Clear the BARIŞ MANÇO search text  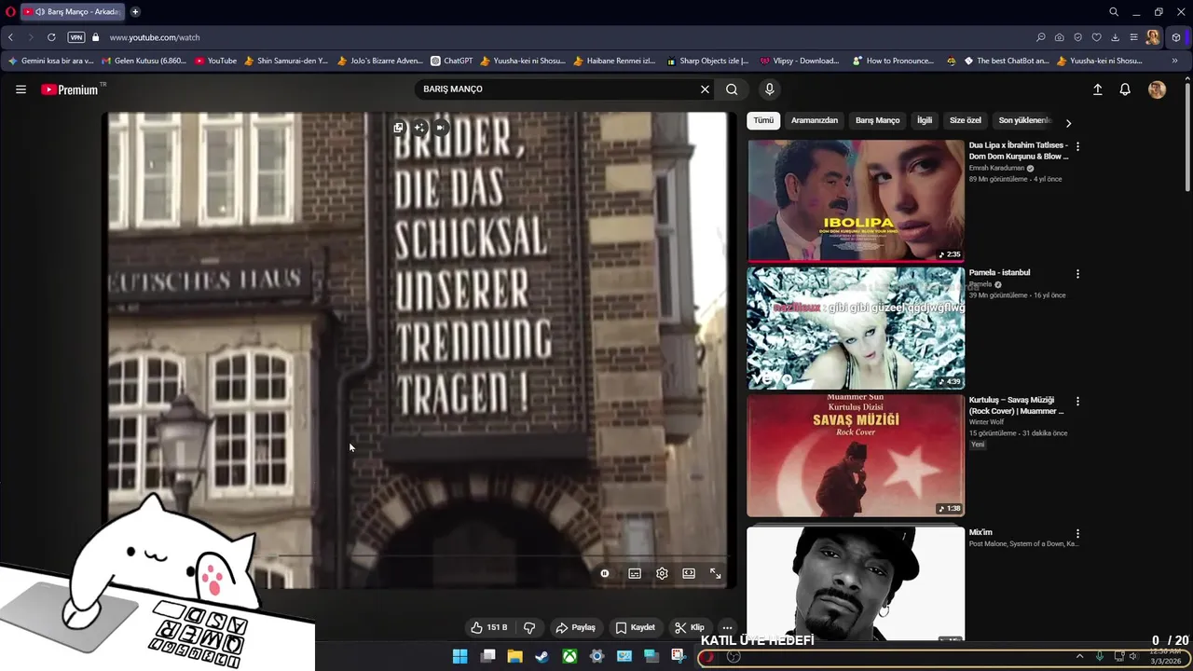(x=705, y=89)
